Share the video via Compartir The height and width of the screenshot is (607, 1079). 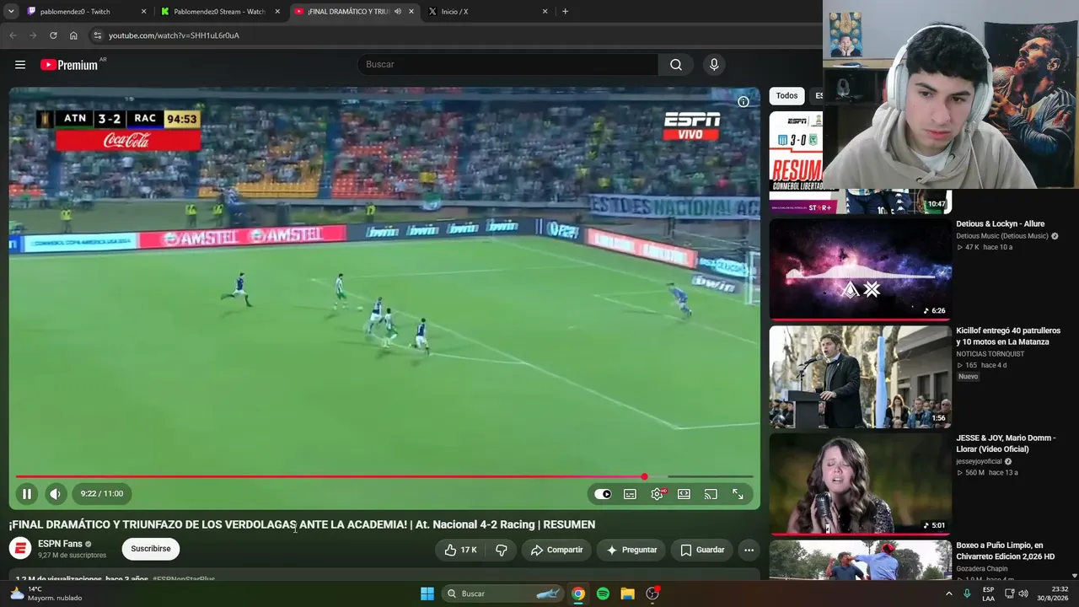[556, 550]
